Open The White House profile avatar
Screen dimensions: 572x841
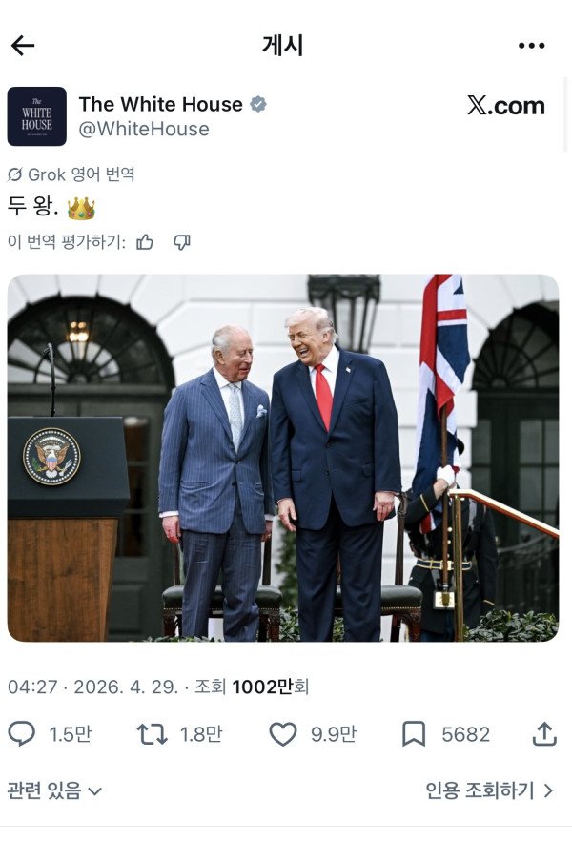(37, 116)
